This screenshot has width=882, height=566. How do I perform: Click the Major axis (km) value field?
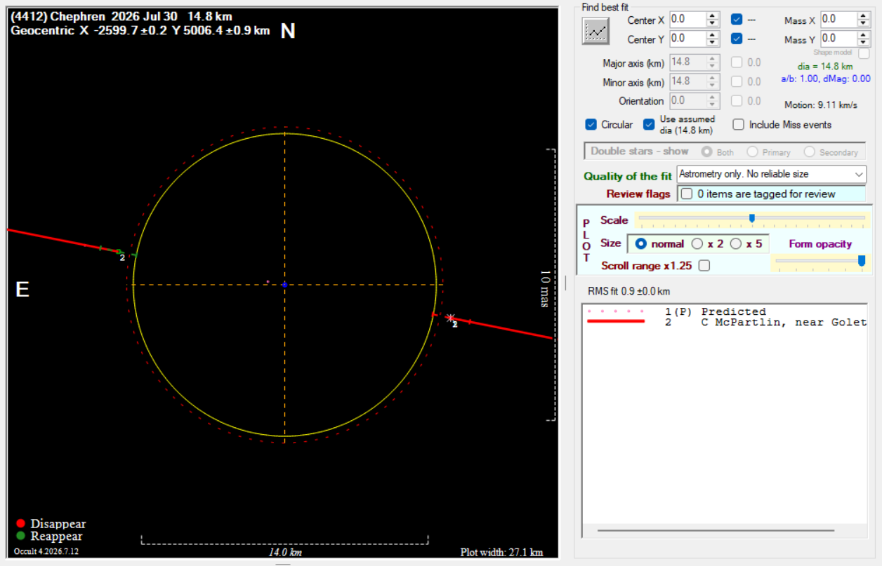pos(687,62)
